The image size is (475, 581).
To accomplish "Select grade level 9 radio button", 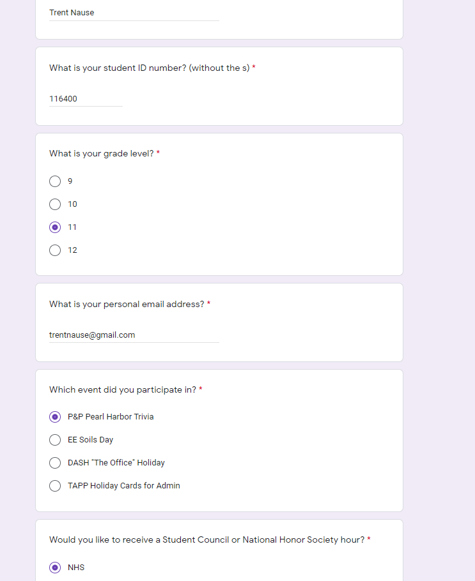I will (x=55, y=181).
